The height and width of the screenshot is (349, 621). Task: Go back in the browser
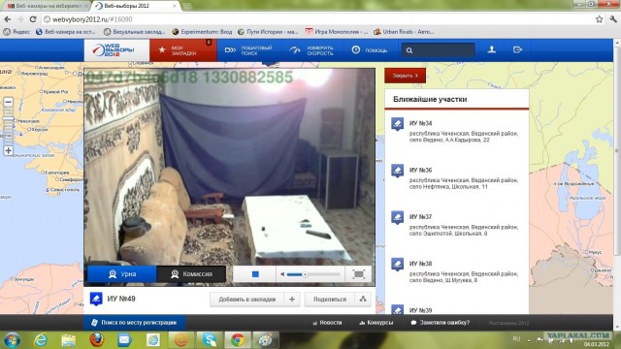8,19
